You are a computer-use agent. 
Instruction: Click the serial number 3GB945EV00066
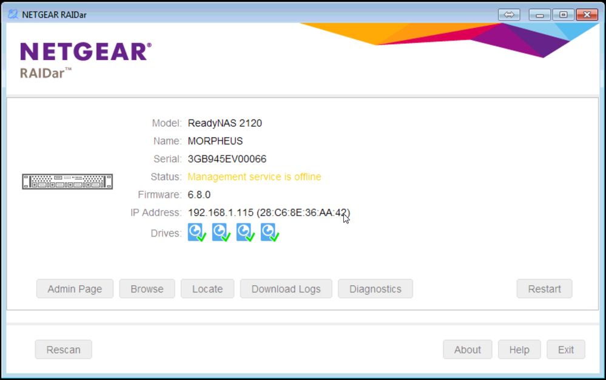227,159
